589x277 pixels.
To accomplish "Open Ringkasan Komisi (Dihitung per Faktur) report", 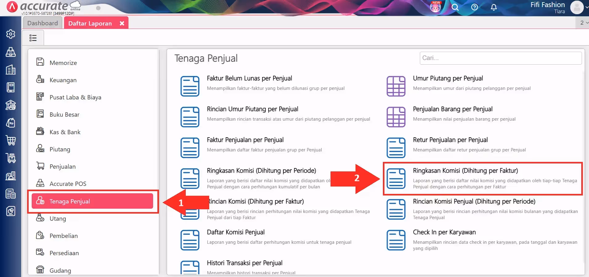I will [465, 171].
